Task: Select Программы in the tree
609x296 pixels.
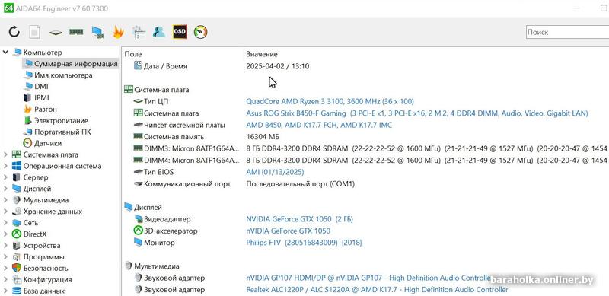Action: tap(44, 256)
